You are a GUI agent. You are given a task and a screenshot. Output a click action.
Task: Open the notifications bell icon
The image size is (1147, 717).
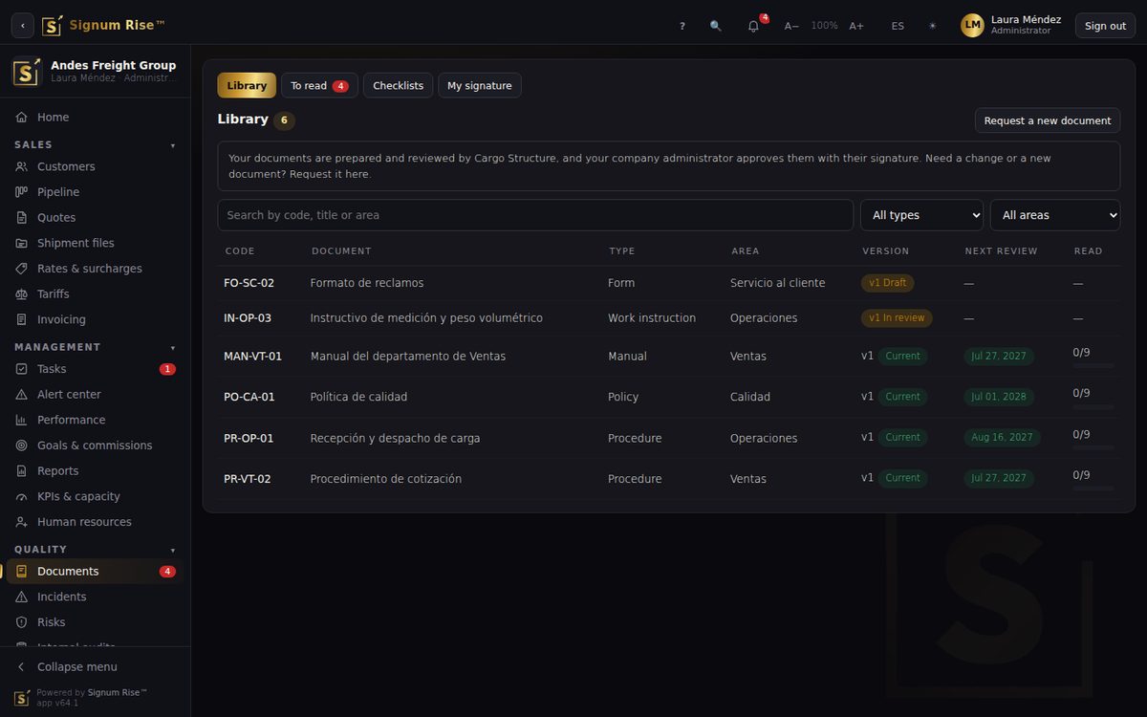coord(753,26)
